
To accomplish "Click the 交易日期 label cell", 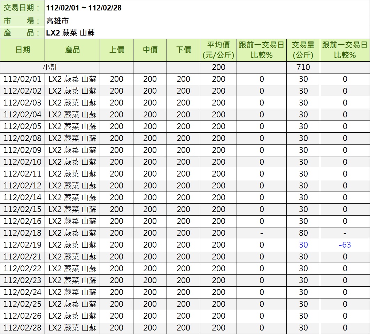I will (x=22, y=8).
